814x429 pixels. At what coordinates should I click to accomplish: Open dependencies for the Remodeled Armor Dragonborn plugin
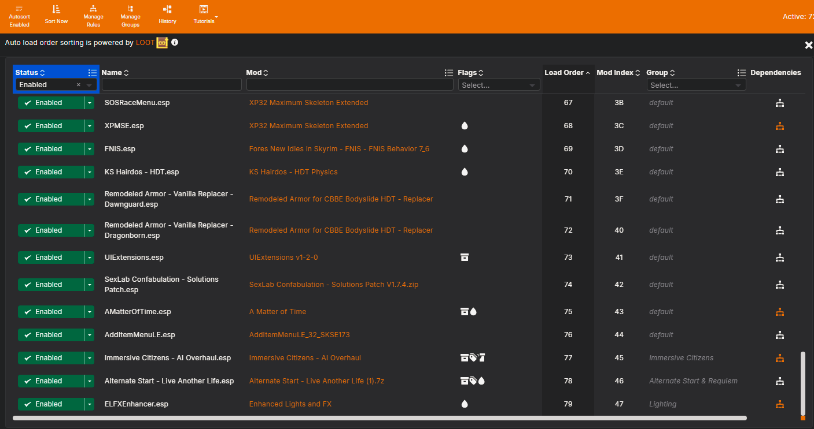779,230
